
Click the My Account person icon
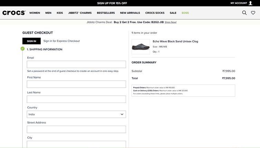[250, 3]
